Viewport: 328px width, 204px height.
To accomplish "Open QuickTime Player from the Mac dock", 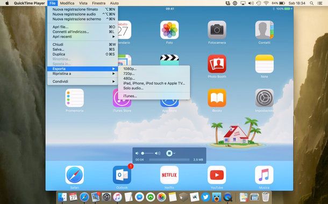I will 227,197.
